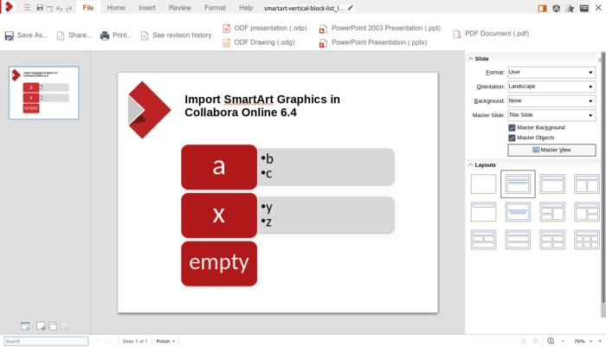Click Save As in the File ribbon

click(x=26, y=35)
